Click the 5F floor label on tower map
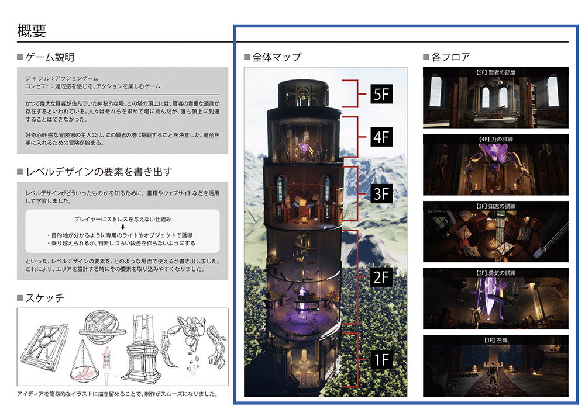 (x=380, y=95)
